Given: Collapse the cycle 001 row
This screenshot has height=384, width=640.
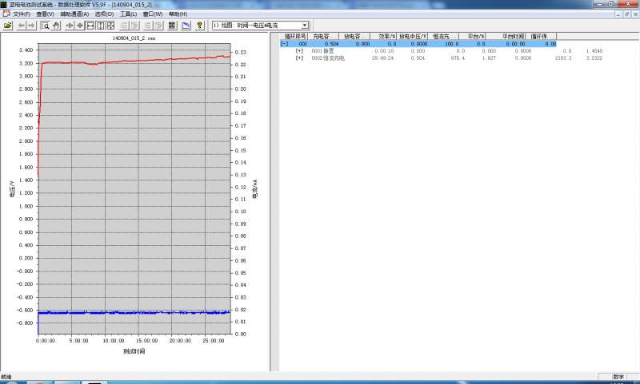Looking at the screenshot, I should pos(285,44).
